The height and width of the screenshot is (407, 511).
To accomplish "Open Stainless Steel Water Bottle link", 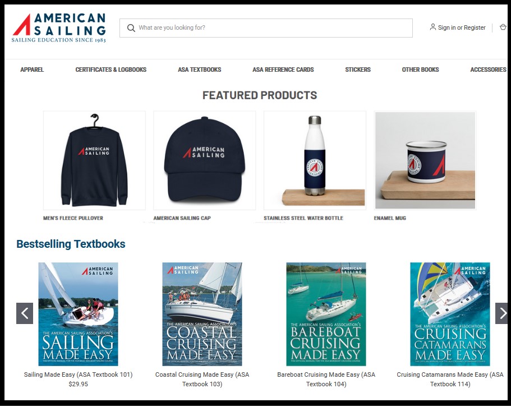I will pyautogui.click(x=303, y=218).
